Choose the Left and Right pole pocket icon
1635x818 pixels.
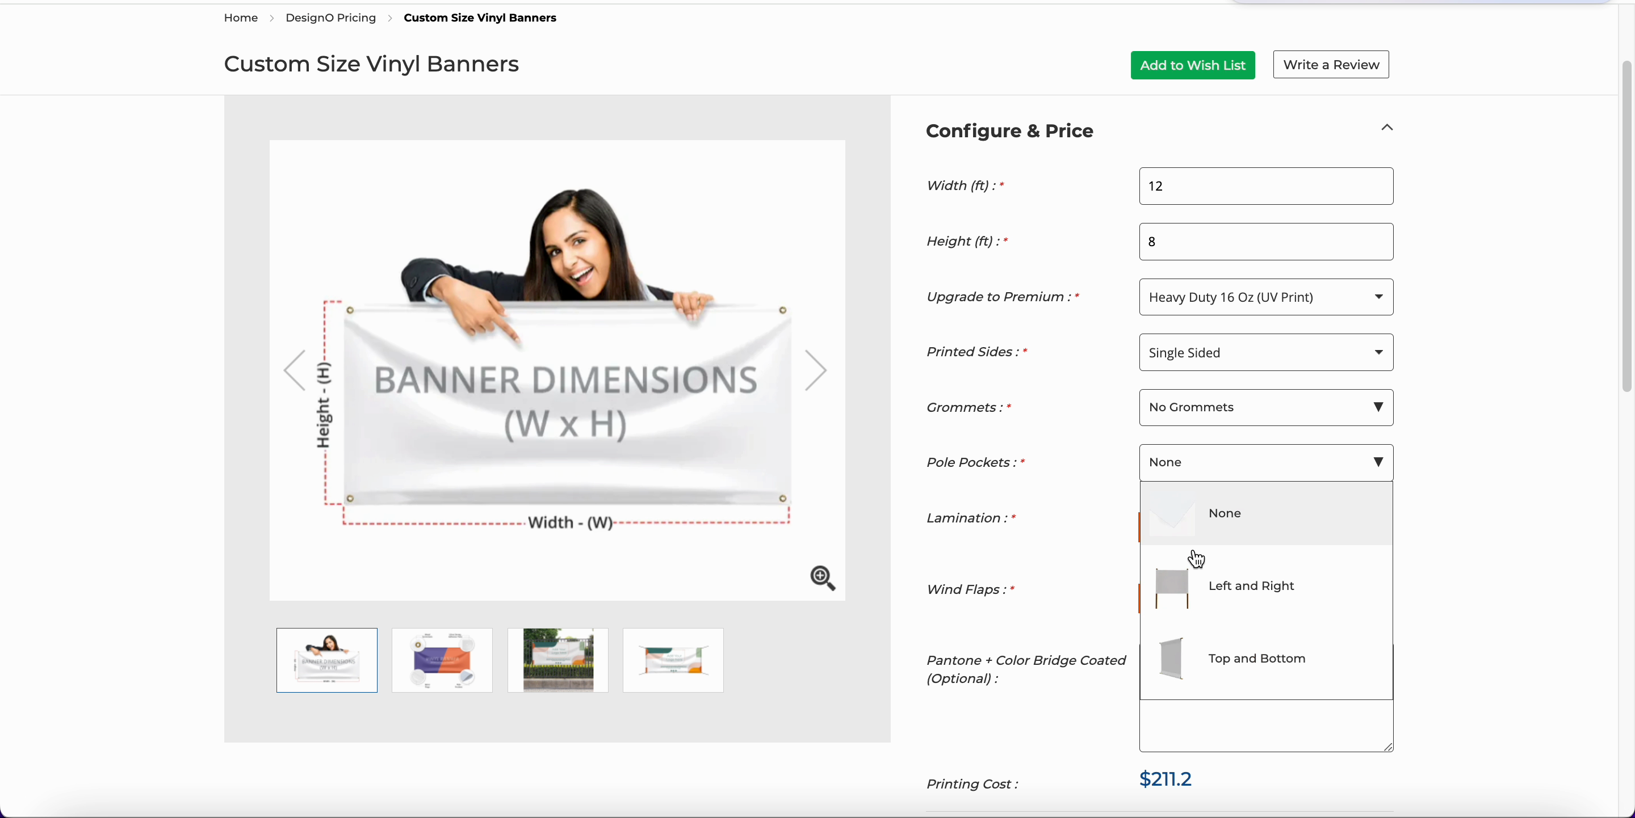[1172, 588]
